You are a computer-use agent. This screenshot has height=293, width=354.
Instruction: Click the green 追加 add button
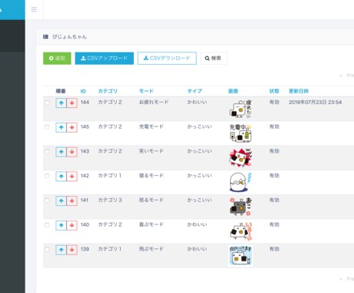pos(57,59)
